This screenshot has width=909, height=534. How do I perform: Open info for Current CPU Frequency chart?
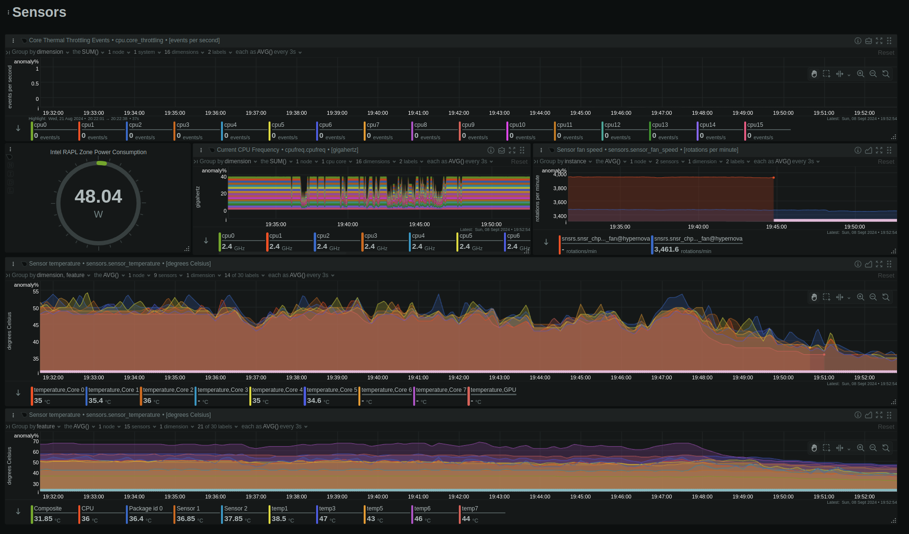[491, 150]
